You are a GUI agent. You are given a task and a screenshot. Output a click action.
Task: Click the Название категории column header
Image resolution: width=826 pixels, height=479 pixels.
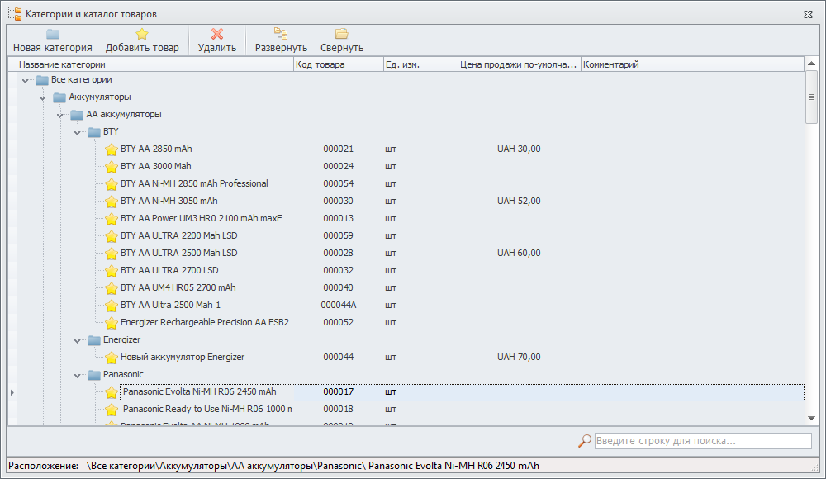pos(154,64)
